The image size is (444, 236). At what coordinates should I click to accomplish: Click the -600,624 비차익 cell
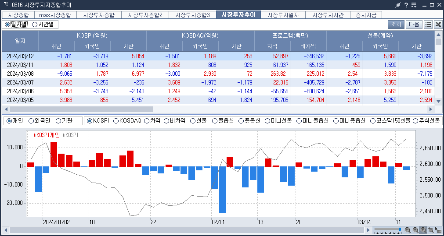coord(308,91)
